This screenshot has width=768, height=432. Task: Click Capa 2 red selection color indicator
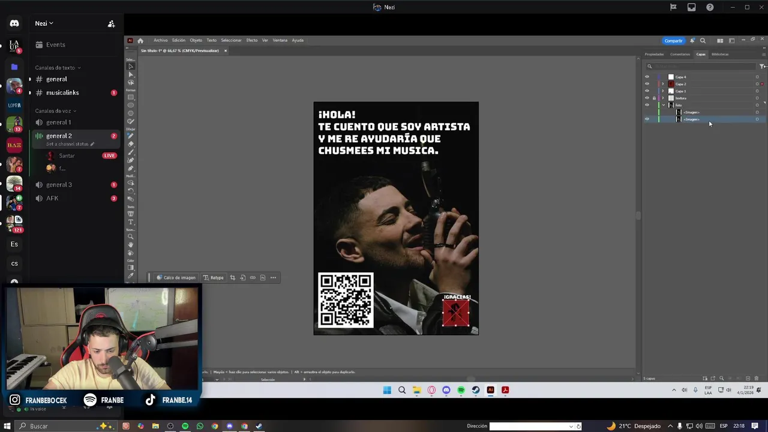point(763,84)
